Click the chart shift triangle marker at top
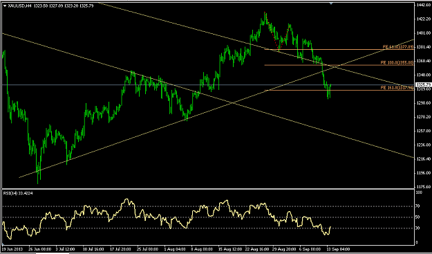This screenshot has height=254, width=432. tap(331, 3)
